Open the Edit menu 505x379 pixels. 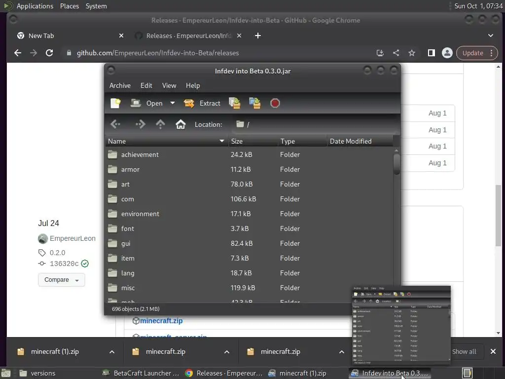pos(146,85)
